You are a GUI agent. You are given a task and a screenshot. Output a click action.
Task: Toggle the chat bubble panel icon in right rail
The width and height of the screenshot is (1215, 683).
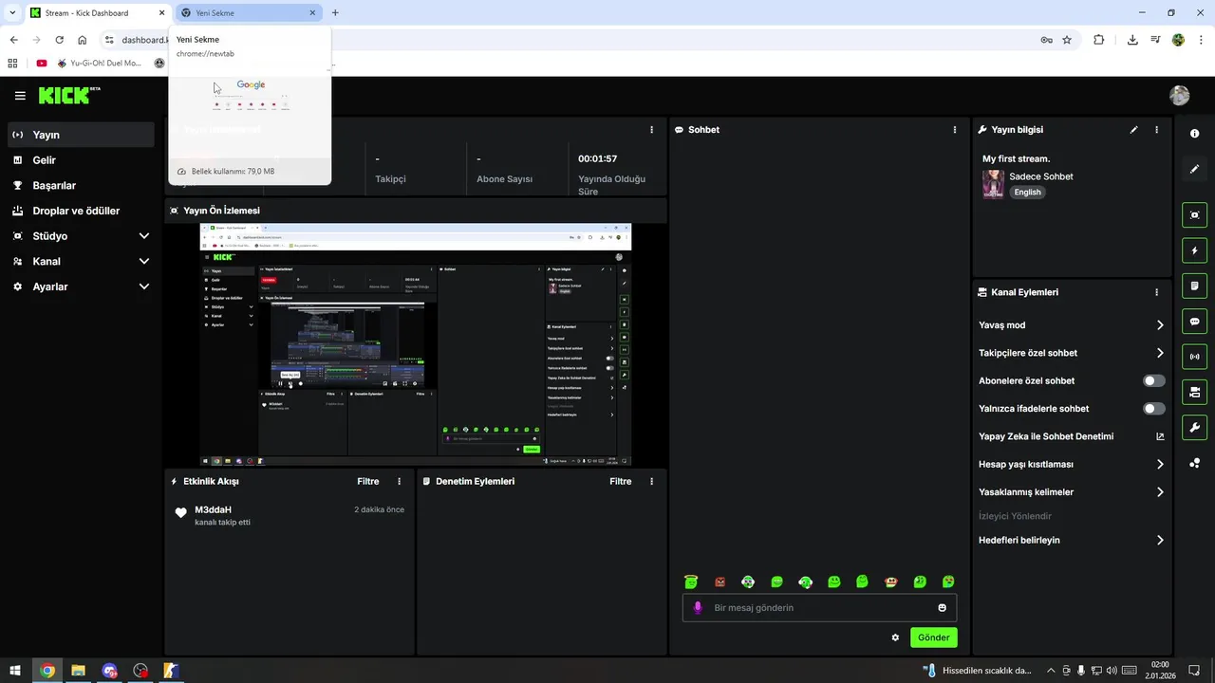click(1195, 322)
